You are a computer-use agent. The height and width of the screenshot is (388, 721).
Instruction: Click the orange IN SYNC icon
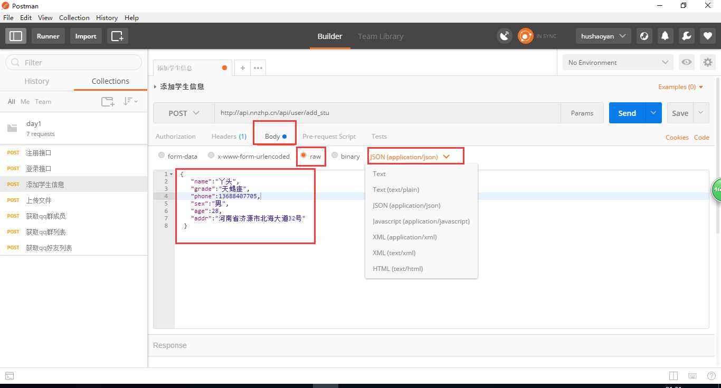525,36
